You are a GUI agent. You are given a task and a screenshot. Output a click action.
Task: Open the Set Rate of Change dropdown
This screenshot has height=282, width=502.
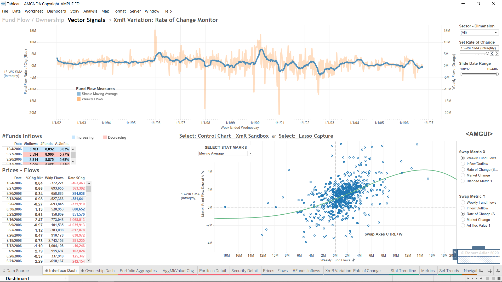479,48
